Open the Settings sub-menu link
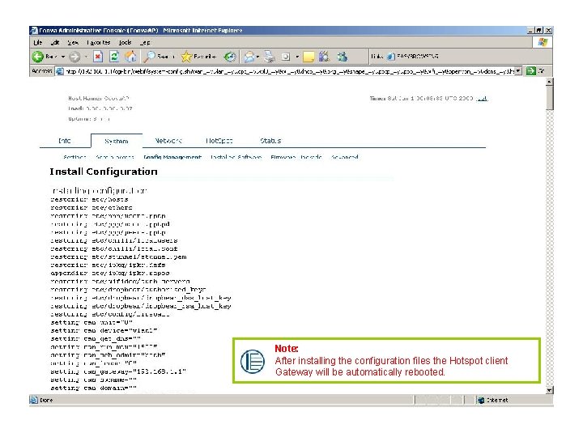The width and height of the screenshot is (583, 437). [74, 157]
